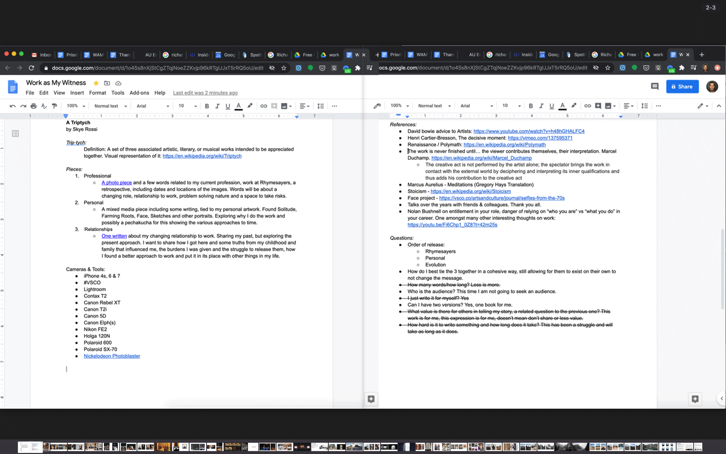726x454 pixels.
Task: Click the text color A swatch on left
Action: 239,106
